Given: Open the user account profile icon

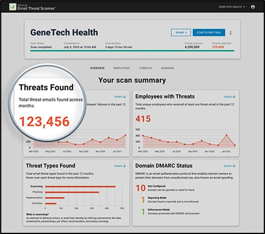Looking at the screenshot, I should pos(253,7).
